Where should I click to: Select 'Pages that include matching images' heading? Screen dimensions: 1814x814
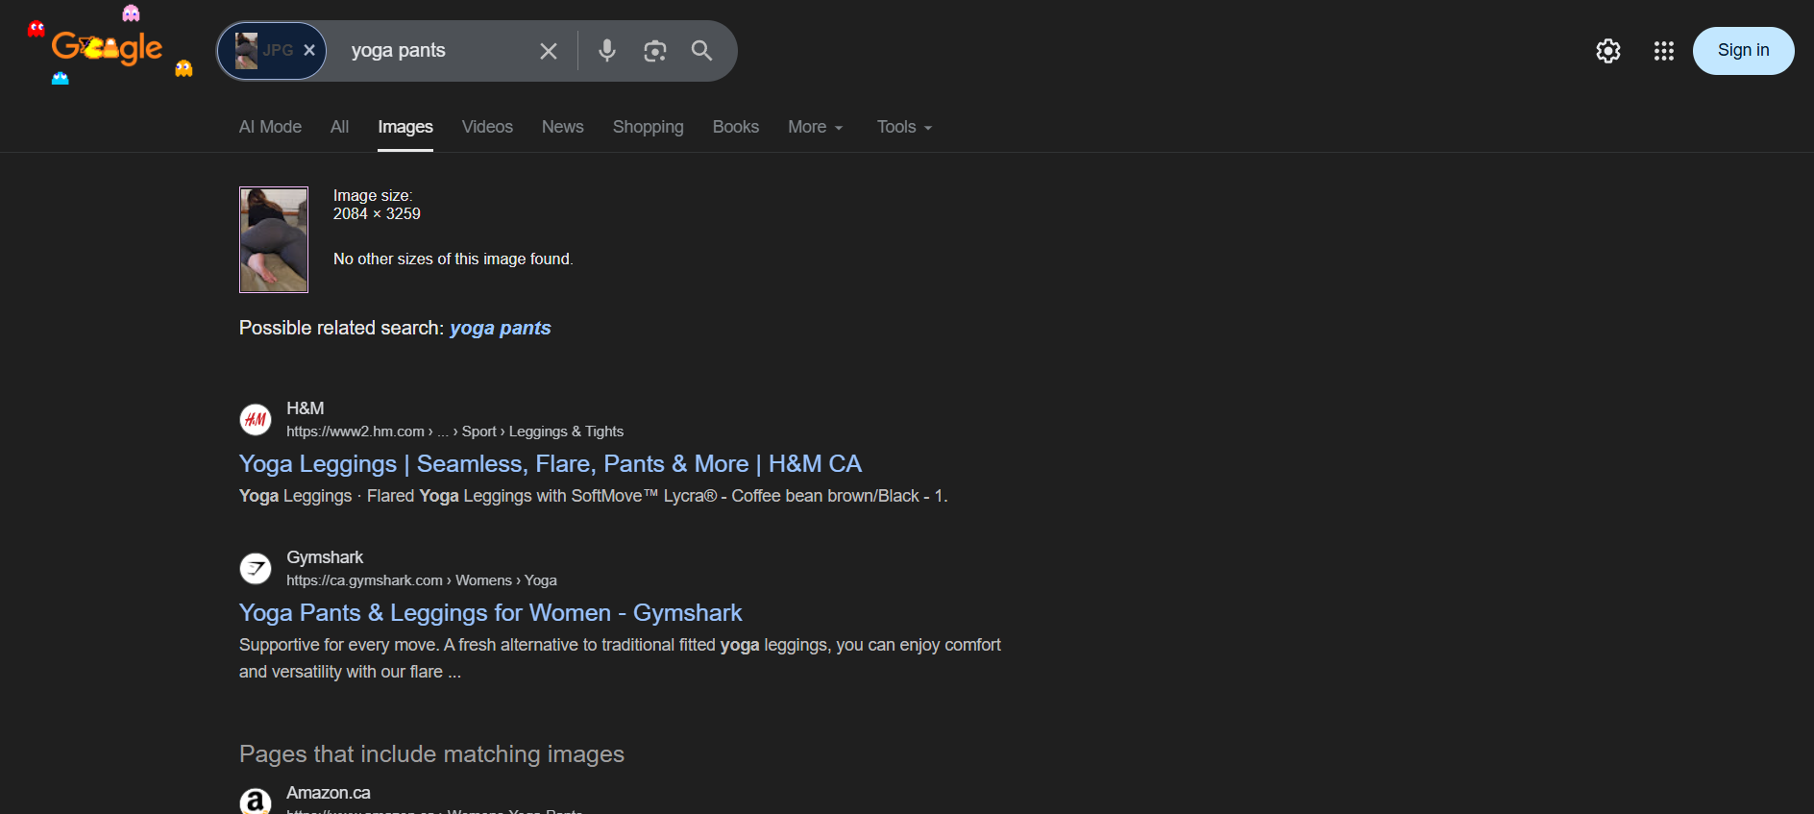431,754
